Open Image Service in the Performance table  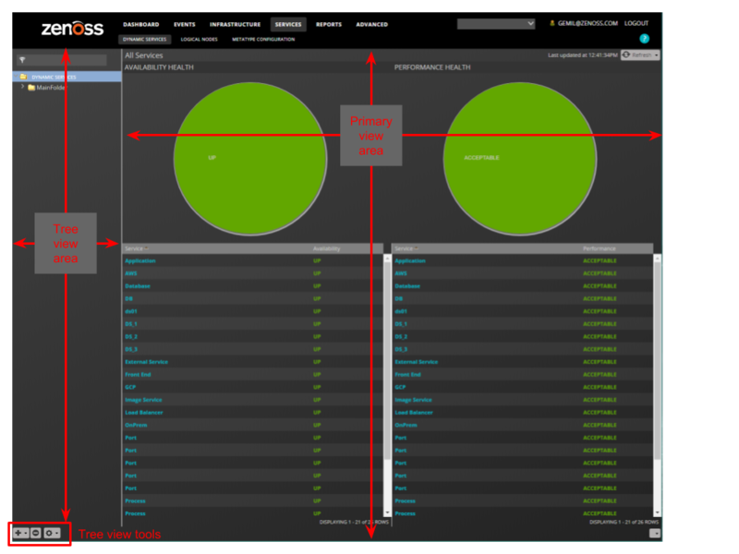(413, 400)
